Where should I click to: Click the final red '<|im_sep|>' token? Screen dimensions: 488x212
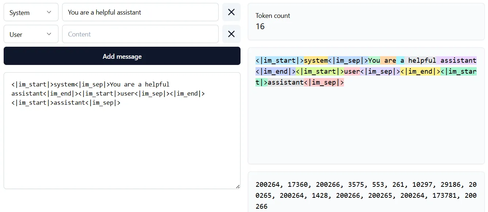click(324, 82)
